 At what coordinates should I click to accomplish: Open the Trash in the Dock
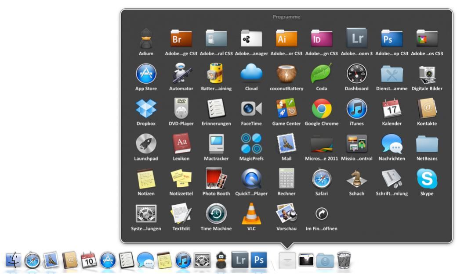(344, 260)
